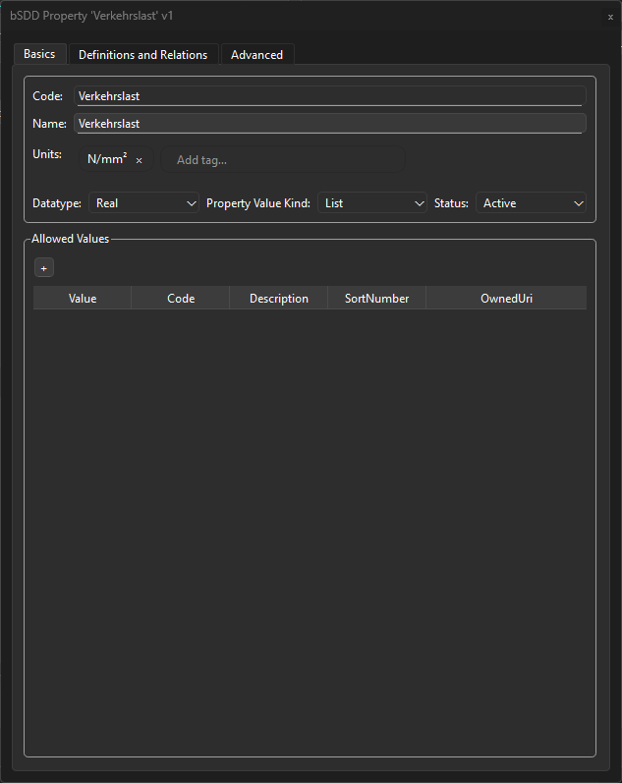Add a new allowed value row
Image resolution: width=622 pixels, height=783 pixels.
tap(43, 268)
